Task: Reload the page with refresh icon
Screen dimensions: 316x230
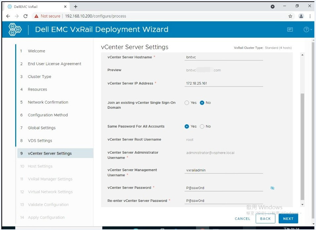Action: pyautogui.click(x=25, y=16)
